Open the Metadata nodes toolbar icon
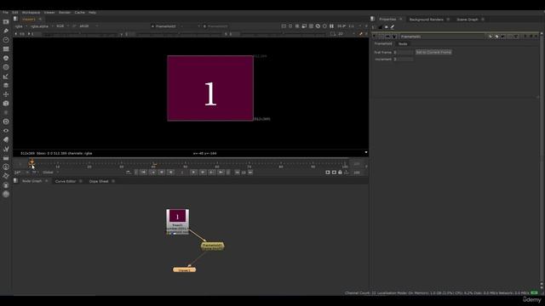 (6, 139)
